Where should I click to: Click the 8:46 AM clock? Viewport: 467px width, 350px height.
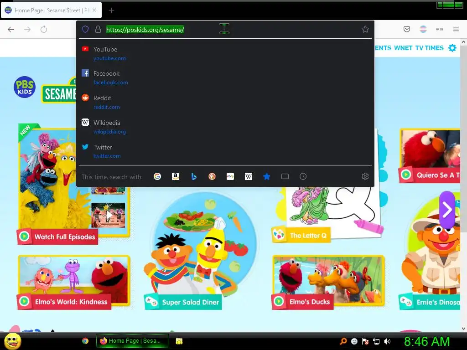427,341
